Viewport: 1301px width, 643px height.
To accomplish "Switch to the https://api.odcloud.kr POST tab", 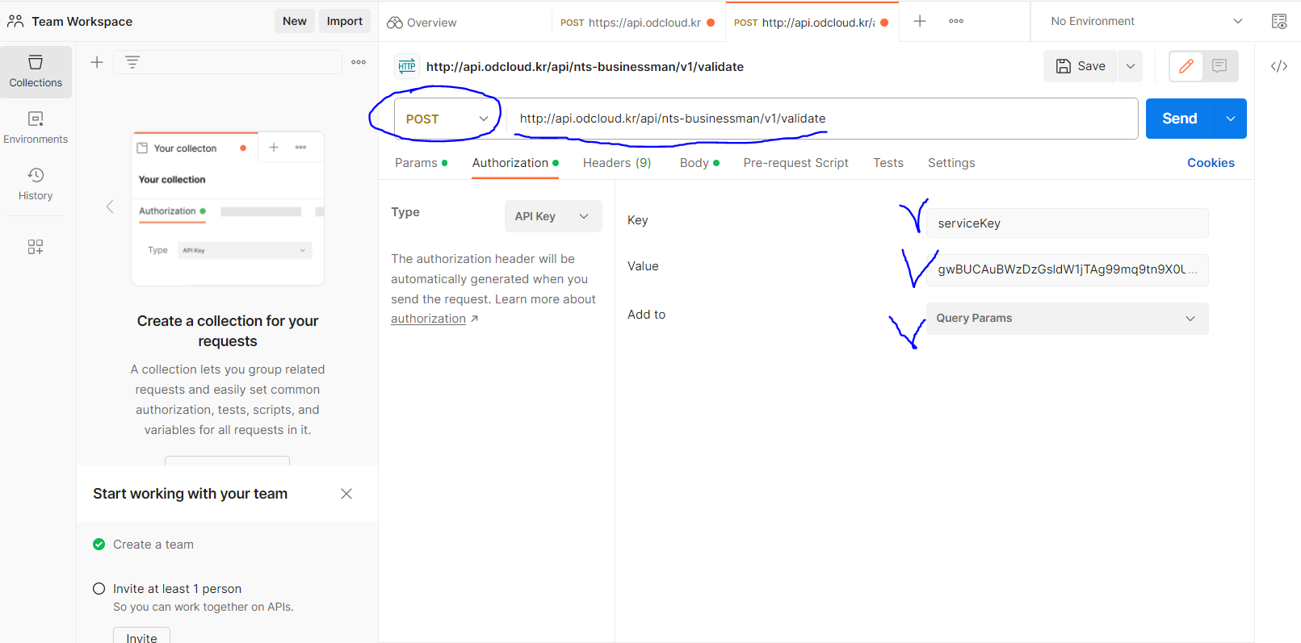I will (637, 23).
